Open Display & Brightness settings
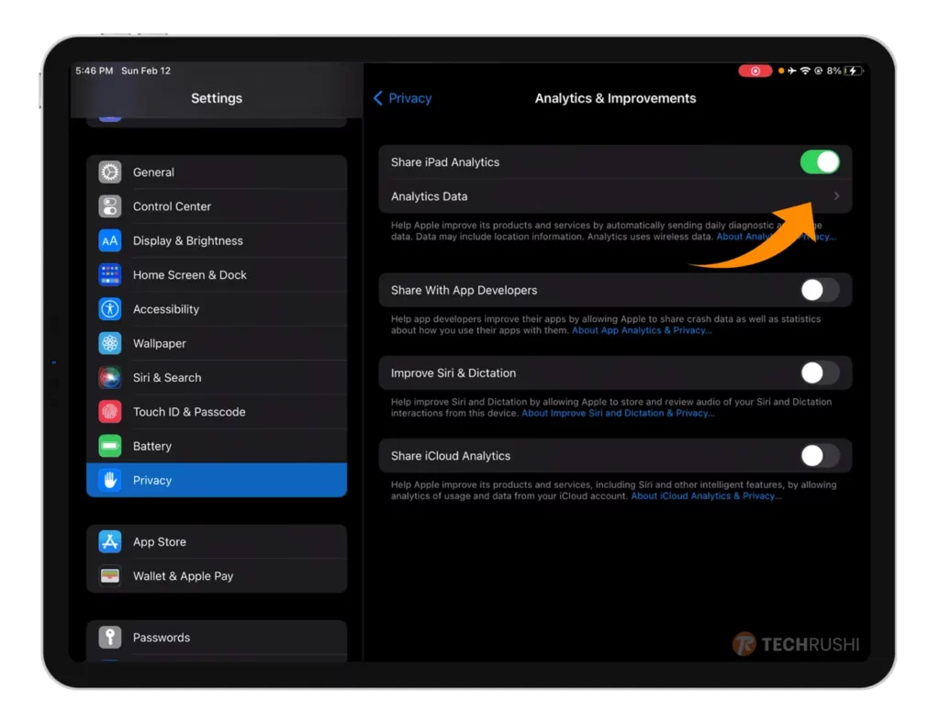This screenshot has height=723, width=940. click(x=217, y=240)
